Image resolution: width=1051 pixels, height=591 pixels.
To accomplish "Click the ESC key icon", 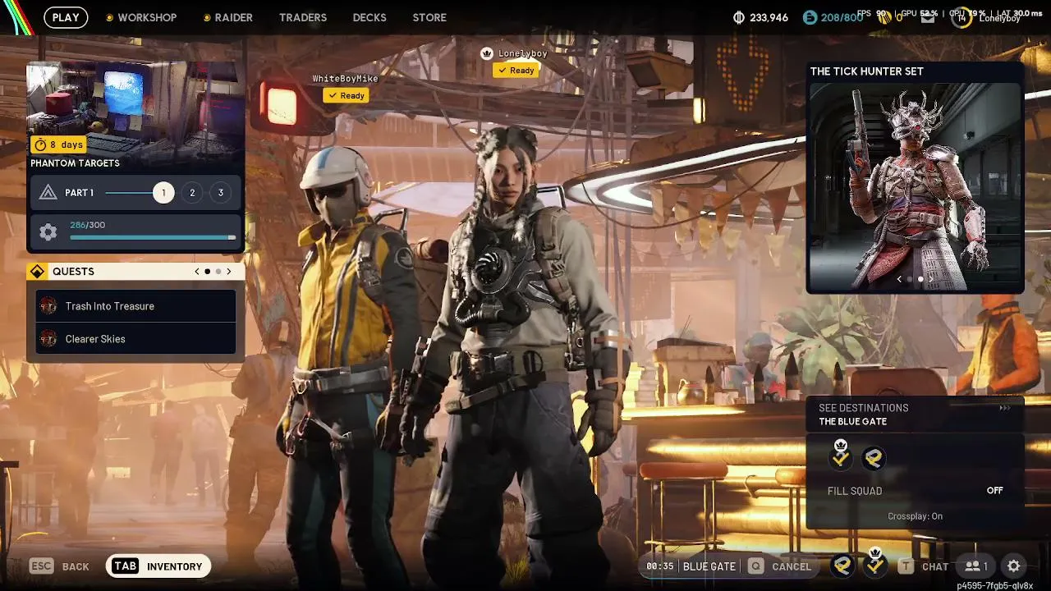I will pos(42,566).
